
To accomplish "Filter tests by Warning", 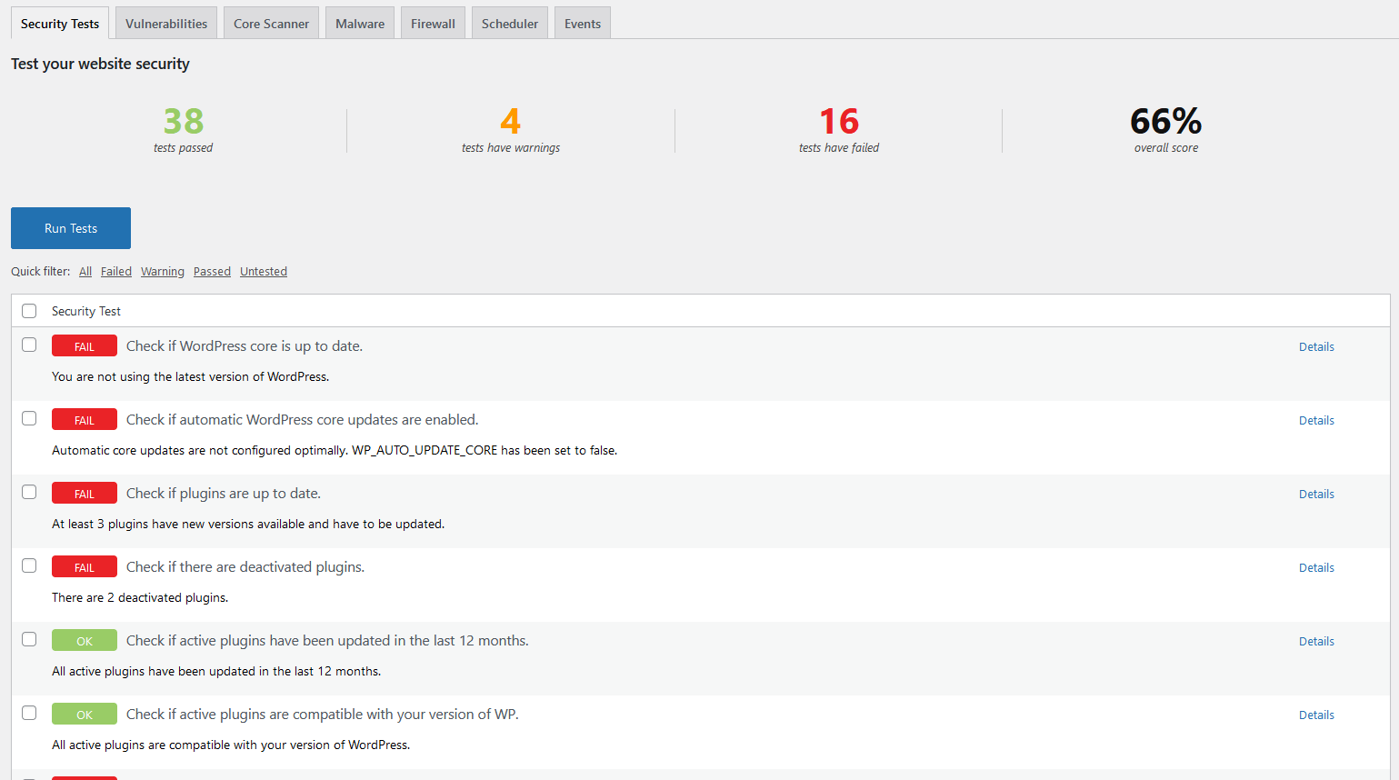I will click(x=163, y=272).
